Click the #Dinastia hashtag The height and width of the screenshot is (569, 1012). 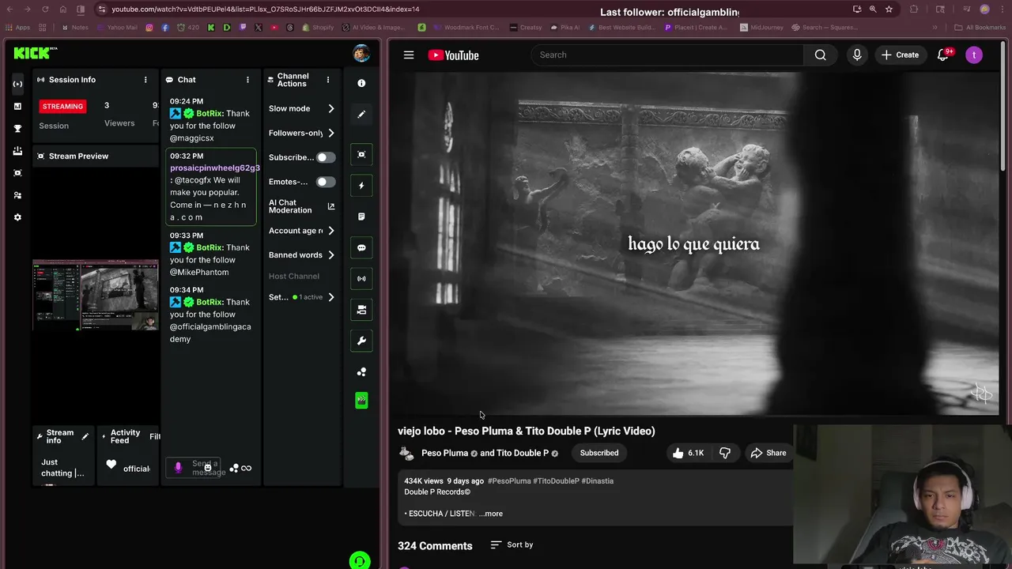[x=597, y=480]
